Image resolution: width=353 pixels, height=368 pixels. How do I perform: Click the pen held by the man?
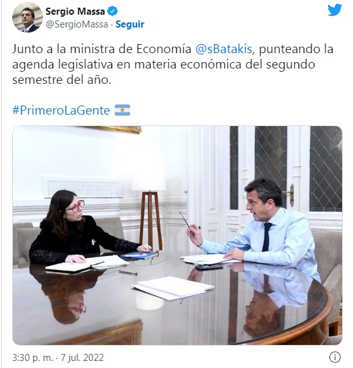185,220
